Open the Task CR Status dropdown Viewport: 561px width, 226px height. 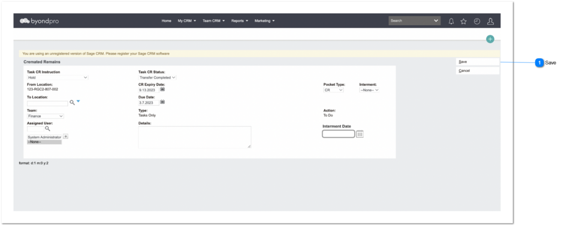(157, 77)
